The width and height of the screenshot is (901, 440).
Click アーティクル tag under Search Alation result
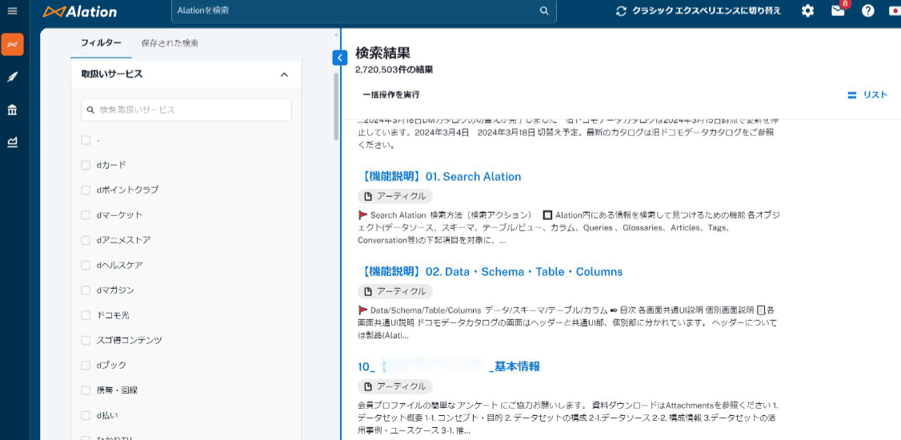coord(394,197)
